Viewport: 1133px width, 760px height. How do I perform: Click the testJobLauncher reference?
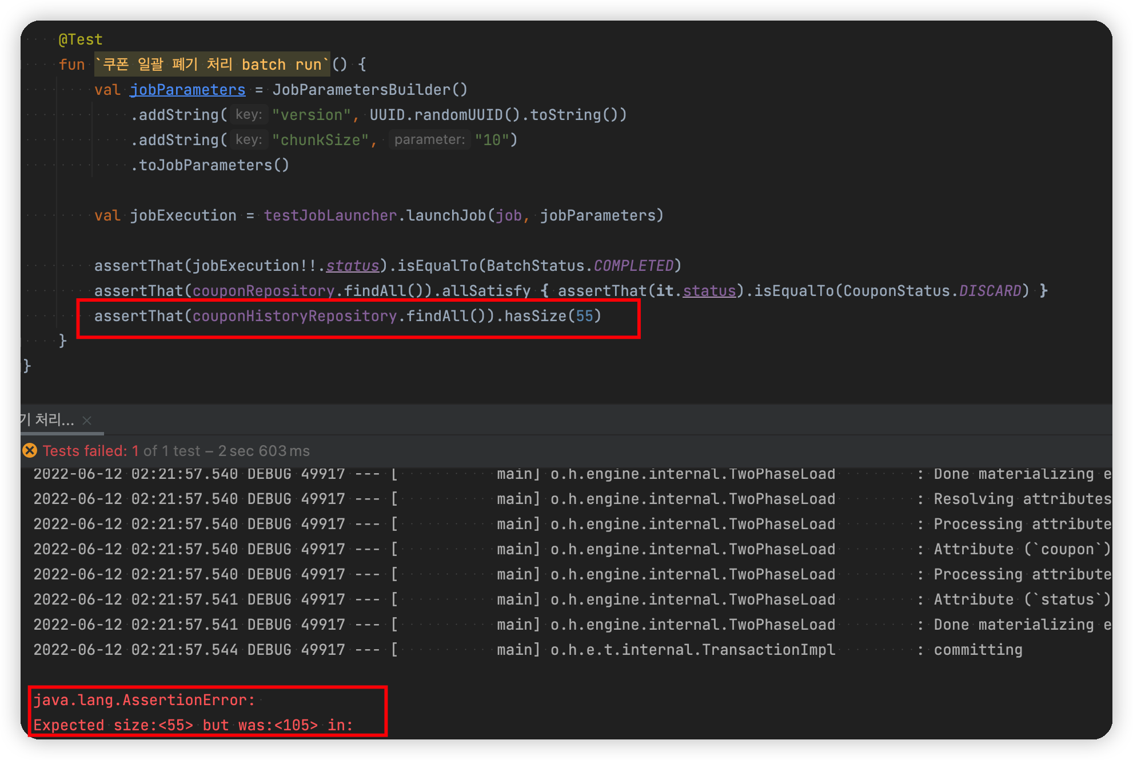coord(330,215)
